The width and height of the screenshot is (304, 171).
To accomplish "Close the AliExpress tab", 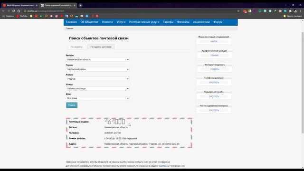I will [37, 5].
